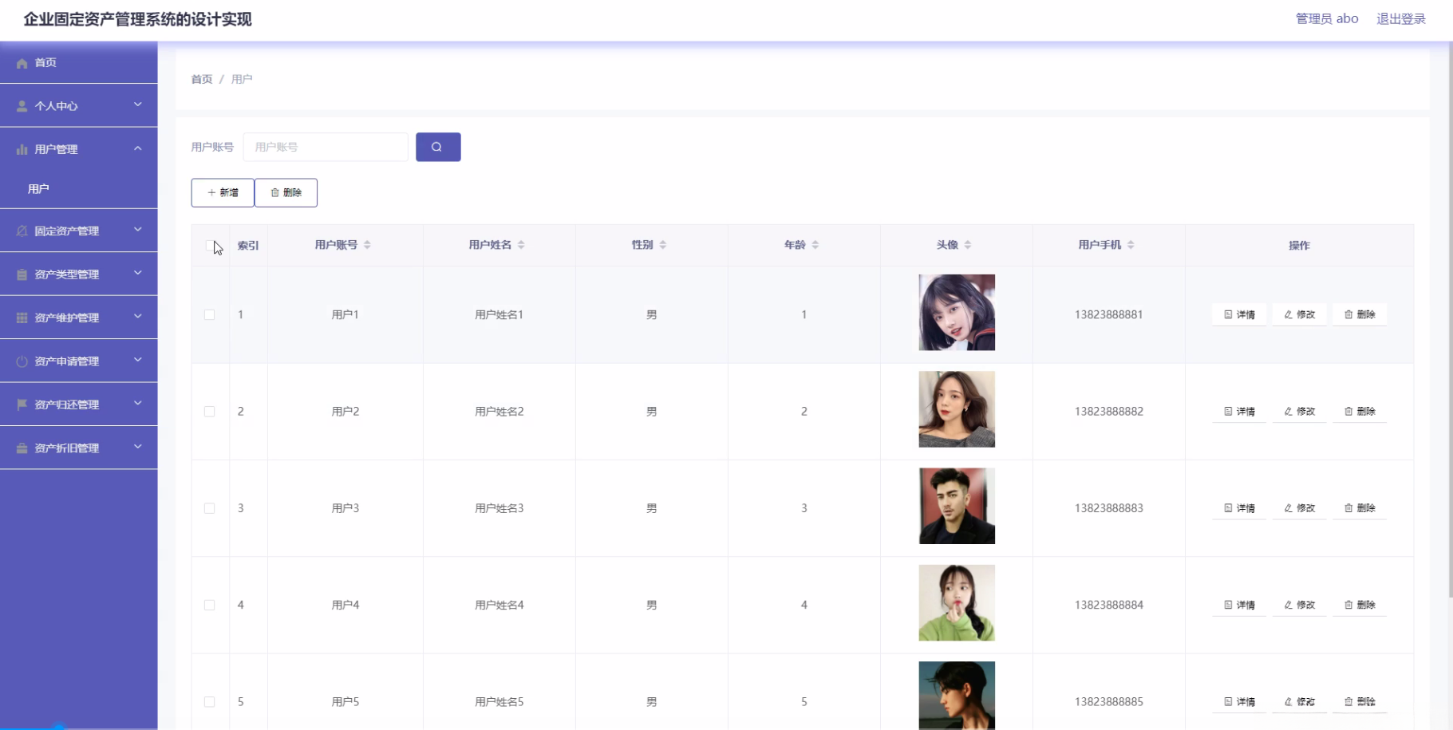Click the 新增 button

coord(222,192)
